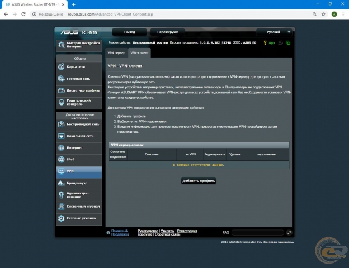Click the Перезагрузка reboot button
The width and height of the screenshot is (349, 268).
tap(168, 32)
